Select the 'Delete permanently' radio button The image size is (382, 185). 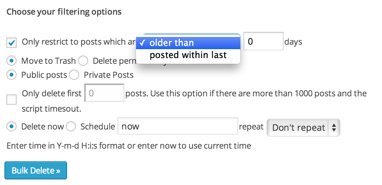[83, 61]
